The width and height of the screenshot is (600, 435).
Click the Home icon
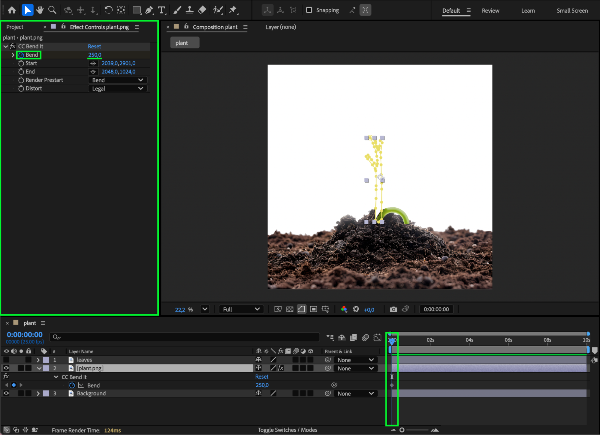pyautogui.click(x=12, y=10)
